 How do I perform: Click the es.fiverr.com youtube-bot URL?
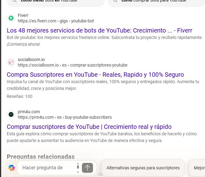[x=56, y=21]
